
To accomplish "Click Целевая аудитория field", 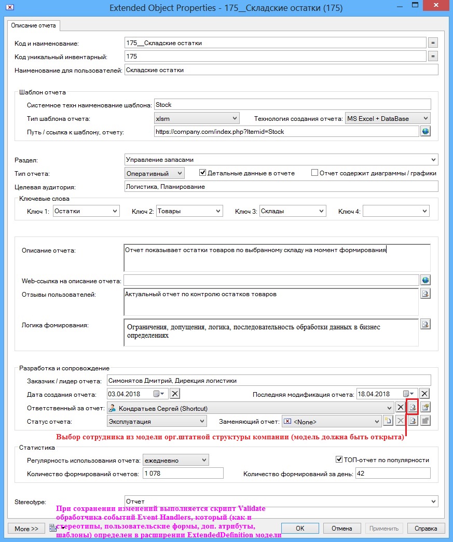I will (x=281, y=187).
